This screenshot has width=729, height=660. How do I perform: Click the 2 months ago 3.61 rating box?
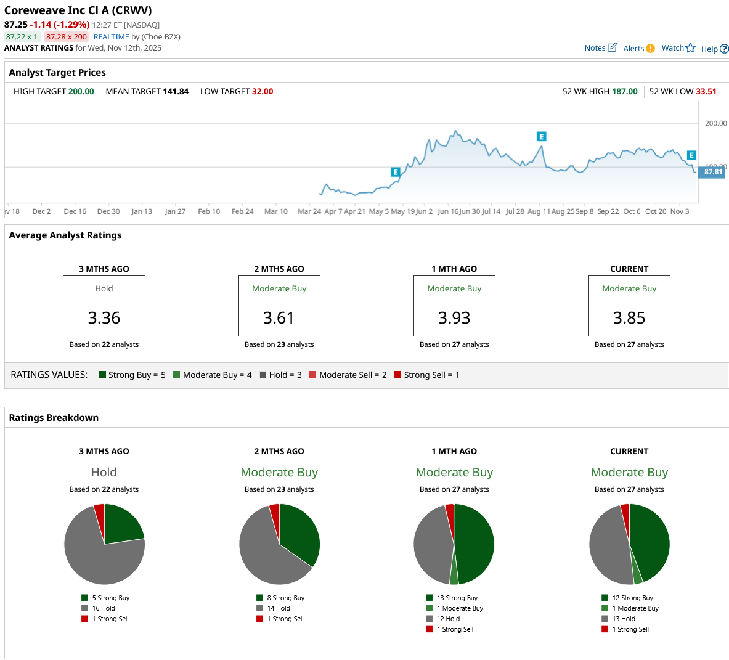279,306
